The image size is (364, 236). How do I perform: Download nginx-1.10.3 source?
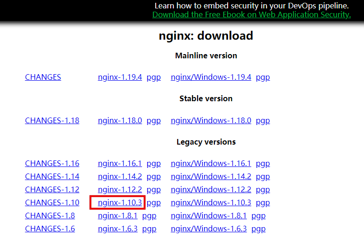point(120,202)
